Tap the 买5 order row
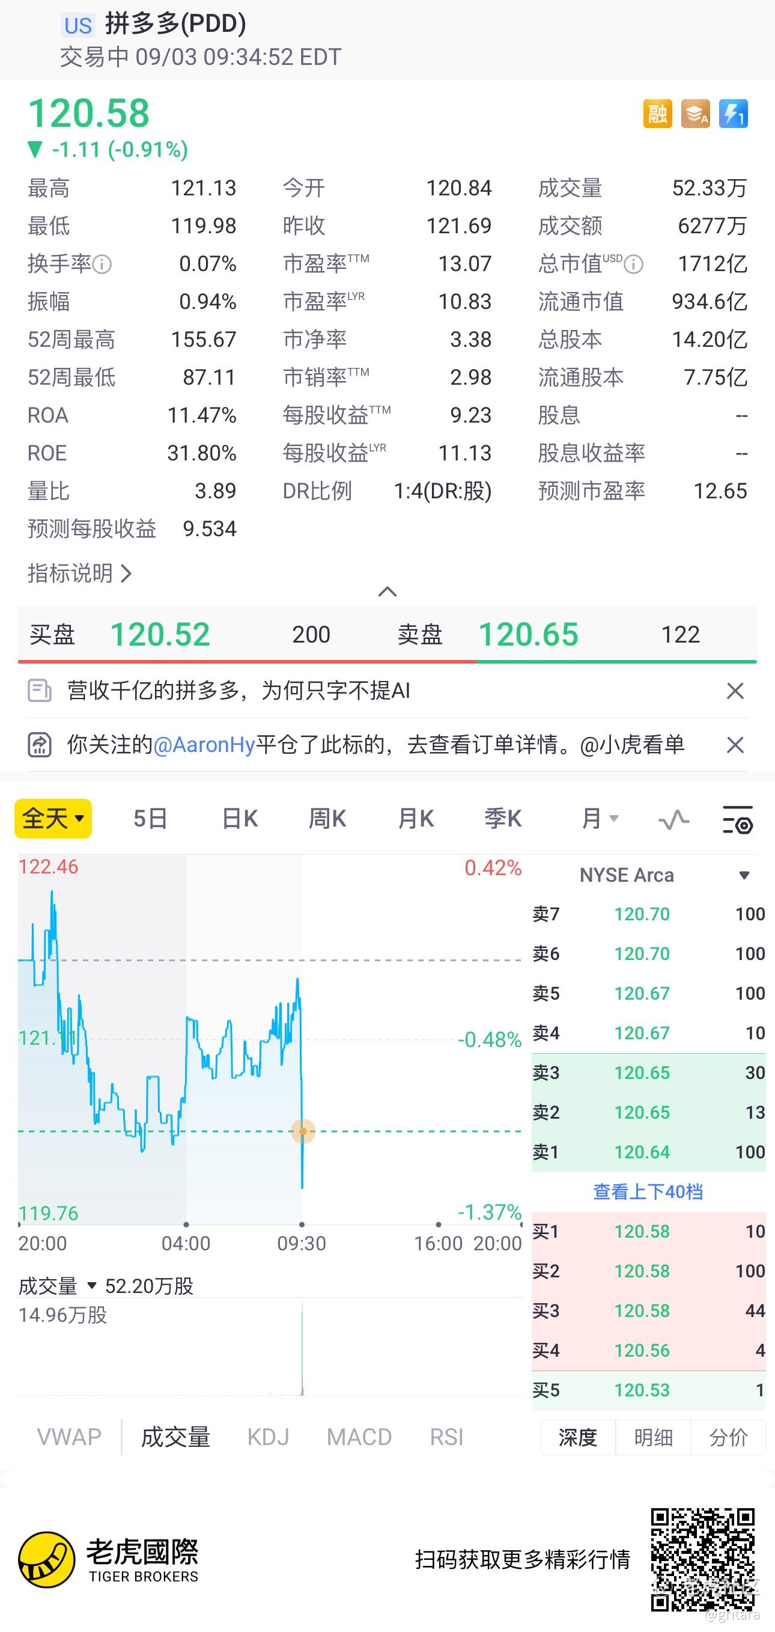Viewport: 775px width, 1632px height. click(648, 1390)
